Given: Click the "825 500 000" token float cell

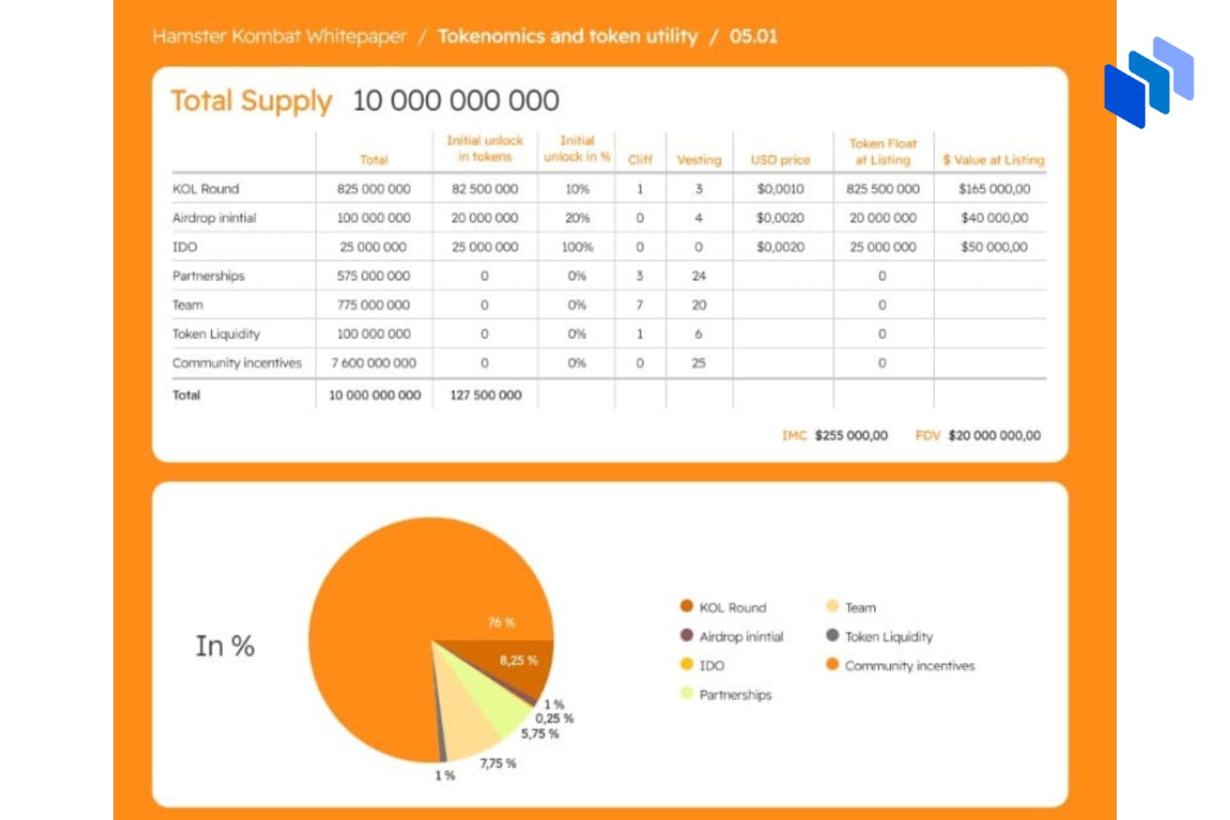Looking at the screenshot, I should pos(883,189).
